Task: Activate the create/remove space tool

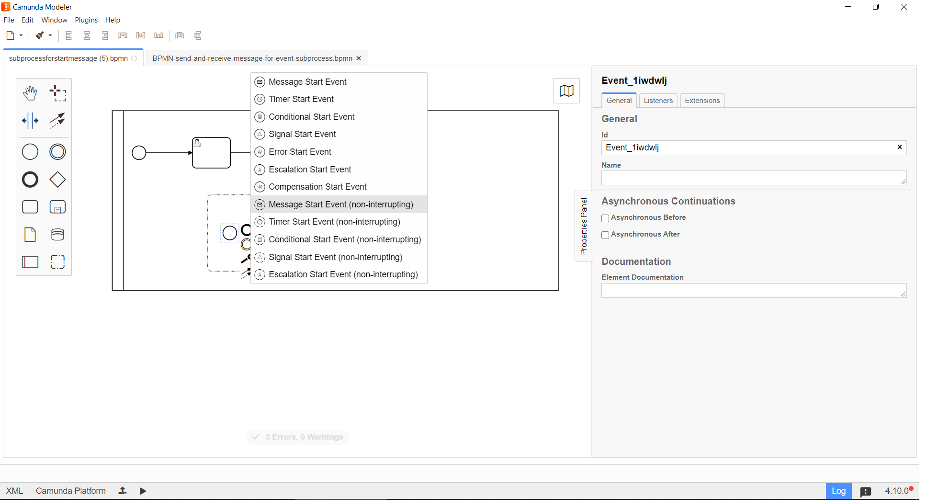Action: 30,120
